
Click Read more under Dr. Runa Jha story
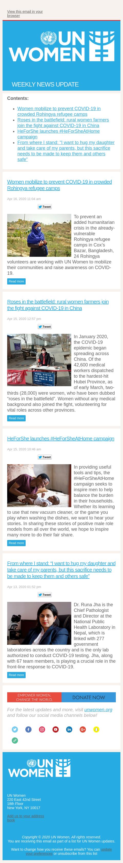(16, 675)
